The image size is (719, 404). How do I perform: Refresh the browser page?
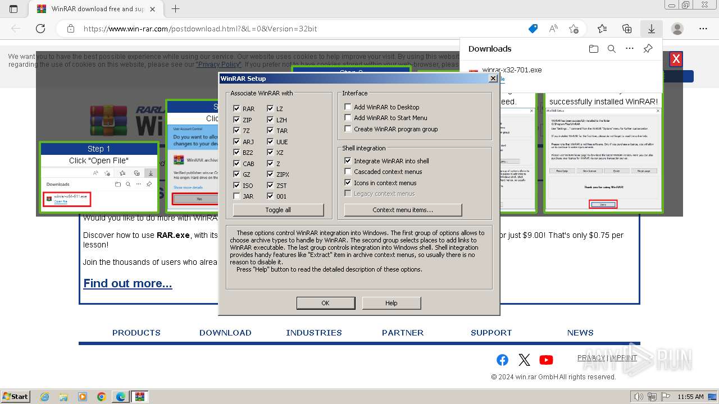point(40,29)
